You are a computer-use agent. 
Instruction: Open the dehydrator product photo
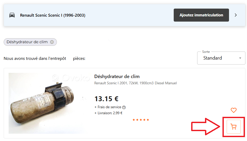49,103
